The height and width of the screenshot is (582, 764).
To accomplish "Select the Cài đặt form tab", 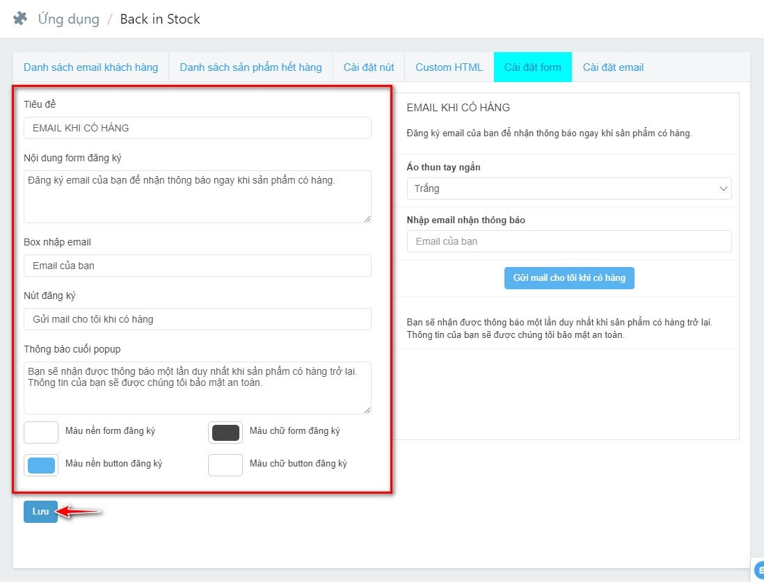I will pos(532,67).
